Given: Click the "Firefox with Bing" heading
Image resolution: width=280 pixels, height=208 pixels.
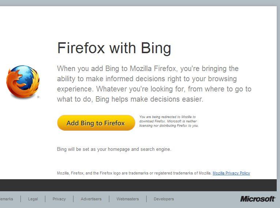Looking at the screenshot, I should [114, 48].
